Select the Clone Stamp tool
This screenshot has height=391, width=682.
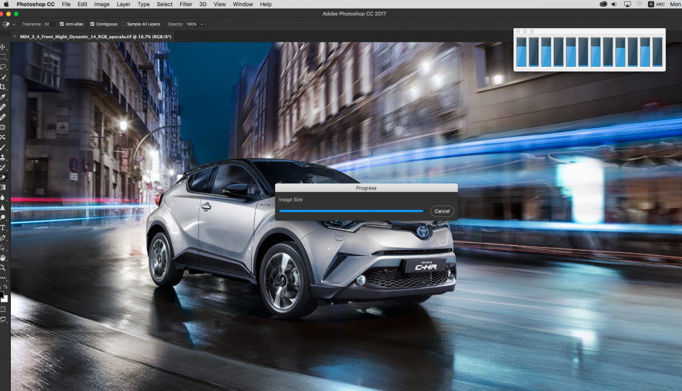[3, 157]
